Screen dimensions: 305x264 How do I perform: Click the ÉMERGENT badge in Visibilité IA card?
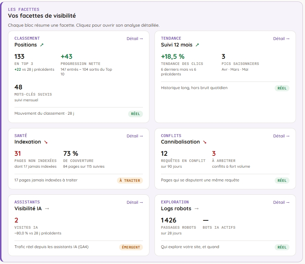[x=131, y=247]
